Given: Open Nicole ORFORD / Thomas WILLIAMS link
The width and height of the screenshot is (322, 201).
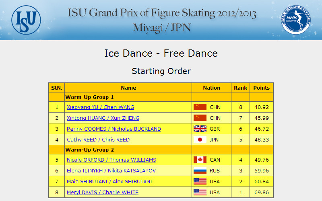Looking at the screenshot, I should [x=111, y=160].
